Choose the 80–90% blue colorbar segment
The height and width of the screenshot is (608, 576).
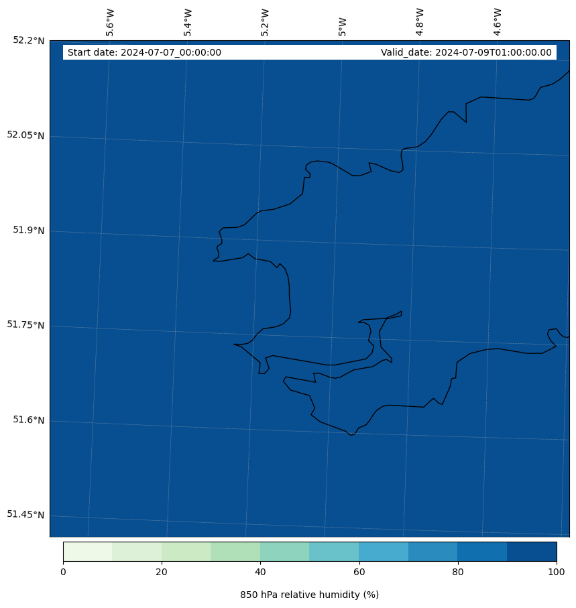tap(482, 551)
